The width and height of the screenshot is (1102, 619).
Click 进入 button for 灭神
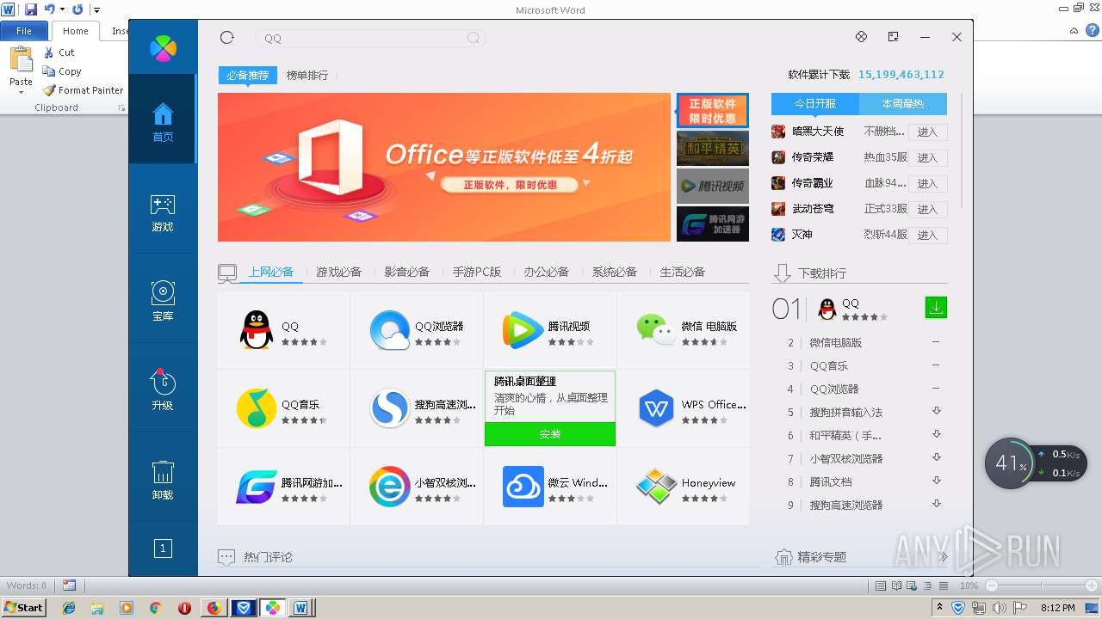(928, 235)
